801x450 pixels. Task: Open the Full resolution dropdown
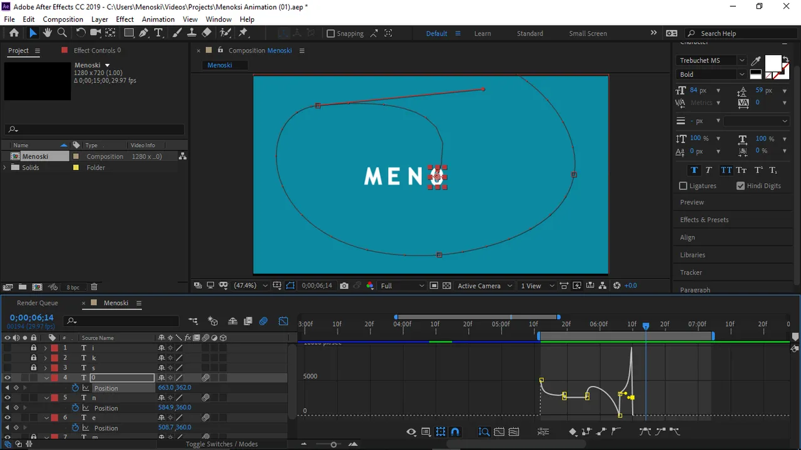402,286
